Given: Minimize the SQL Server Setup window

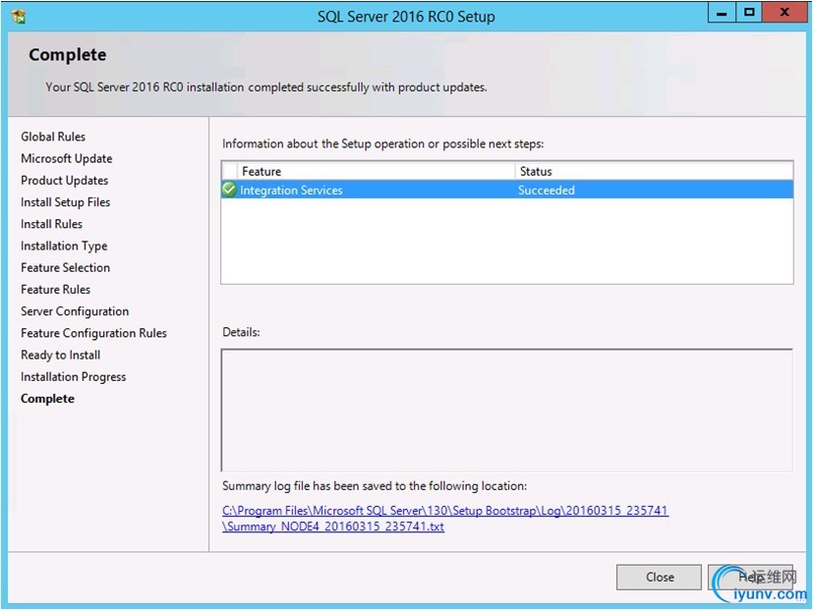Looking at the screenshot, I should [722, 13].
